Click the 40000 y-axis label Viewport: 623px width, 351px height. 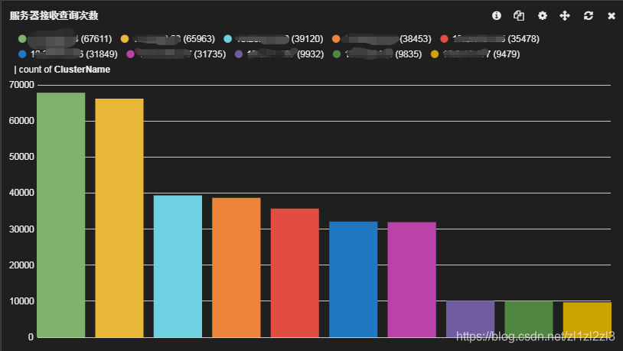21,193
